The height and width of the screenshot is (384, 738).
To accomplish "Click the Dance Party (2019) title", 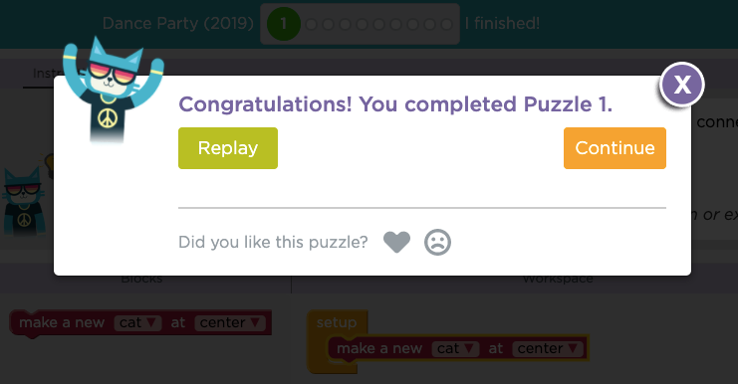I will [178, 24].
